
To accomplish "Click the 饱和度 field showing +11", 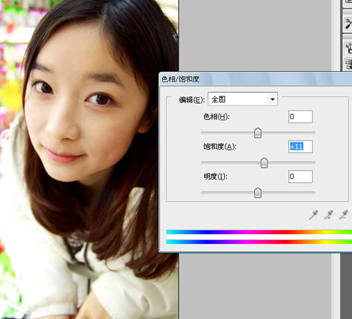I will coord(300,147).
